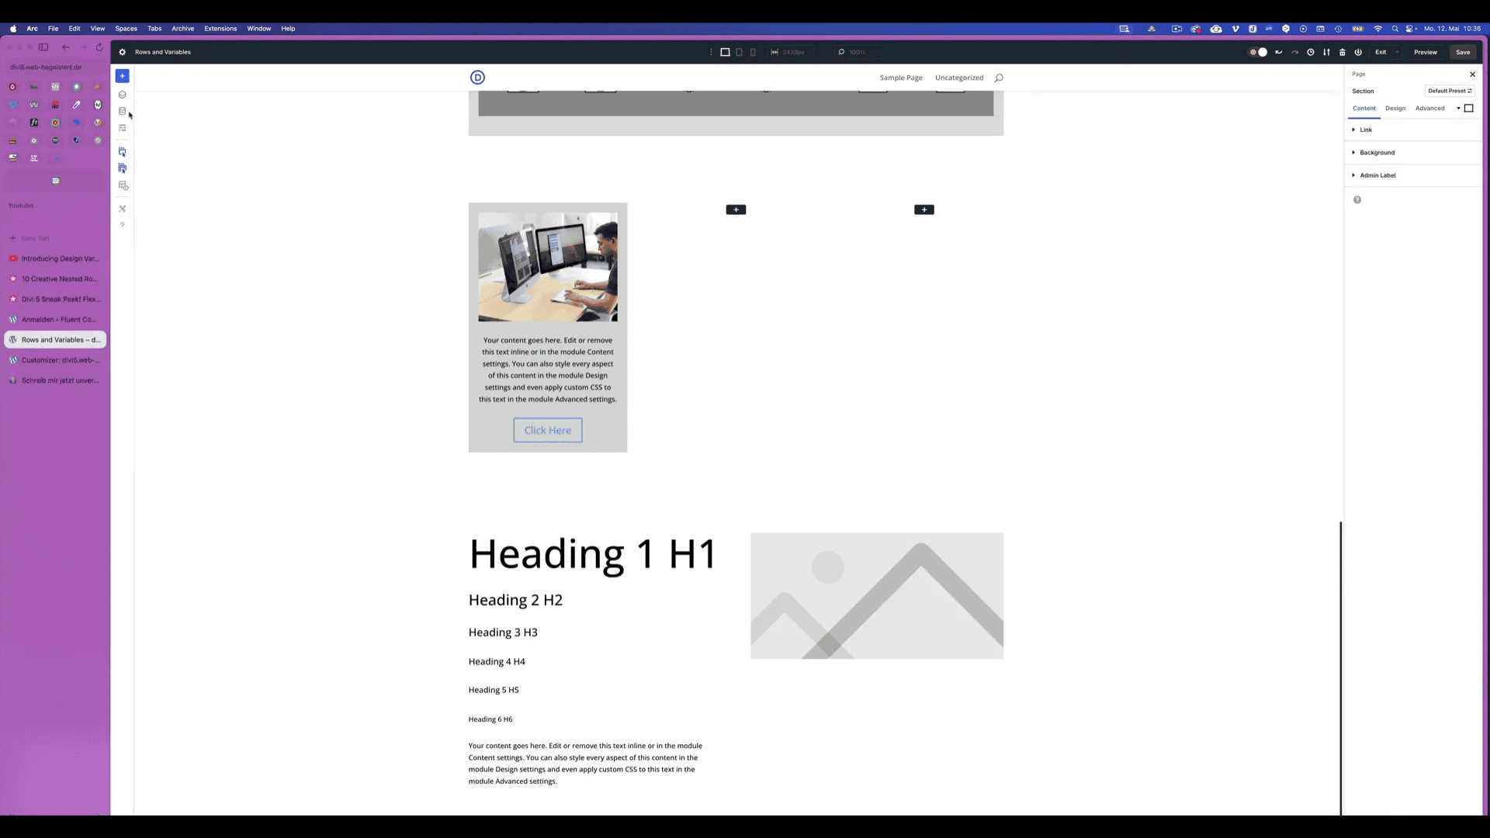The height and width of the screenshot is (838, 1490).
Task: Click the search icon in site header
Action: click(x=999, y=78)
